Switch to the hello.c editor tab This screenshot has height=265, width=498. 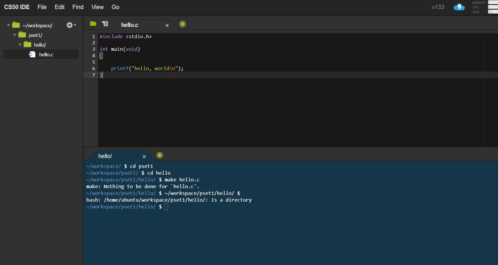click(x=130, y=25)
